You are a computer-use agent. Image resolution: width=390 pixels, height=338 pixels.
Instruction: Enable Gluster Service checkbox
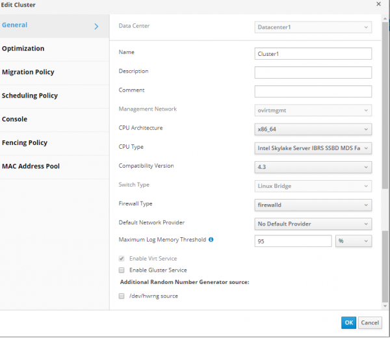point(122,270)
